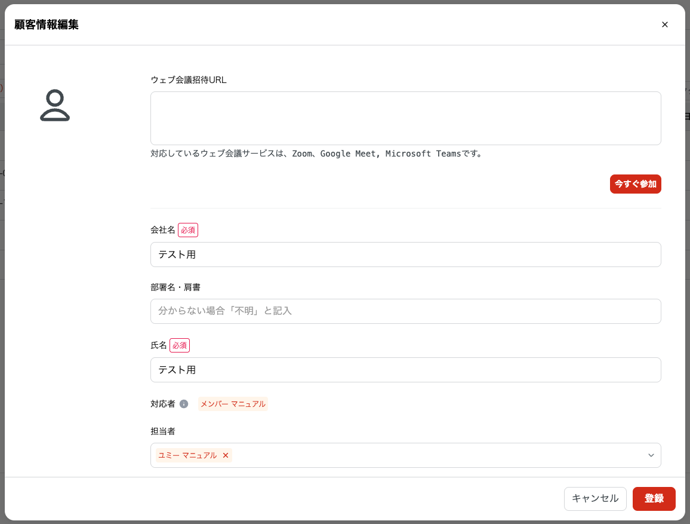The width and height of the screenshot is (690, 524).
Task: Expand the 担当者 dropdown arrow
Action: click(651, 455)
